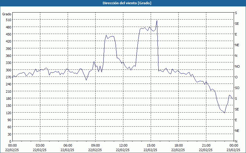Viewport: 246px width, 153px height.
Task: Click the 21:00 time axis label
Action: 206,146
